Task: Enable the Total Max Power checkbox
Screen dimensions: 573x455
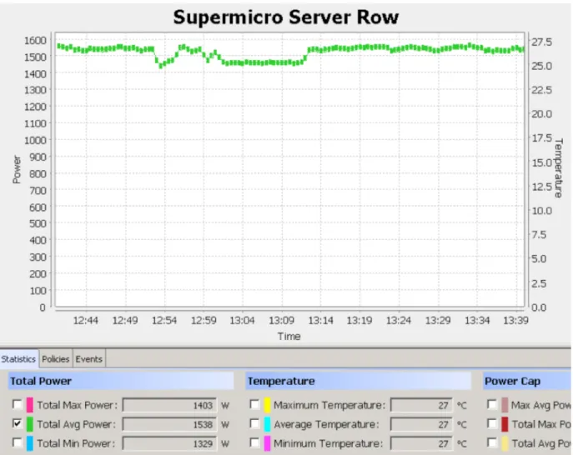Action: point(18,404)
